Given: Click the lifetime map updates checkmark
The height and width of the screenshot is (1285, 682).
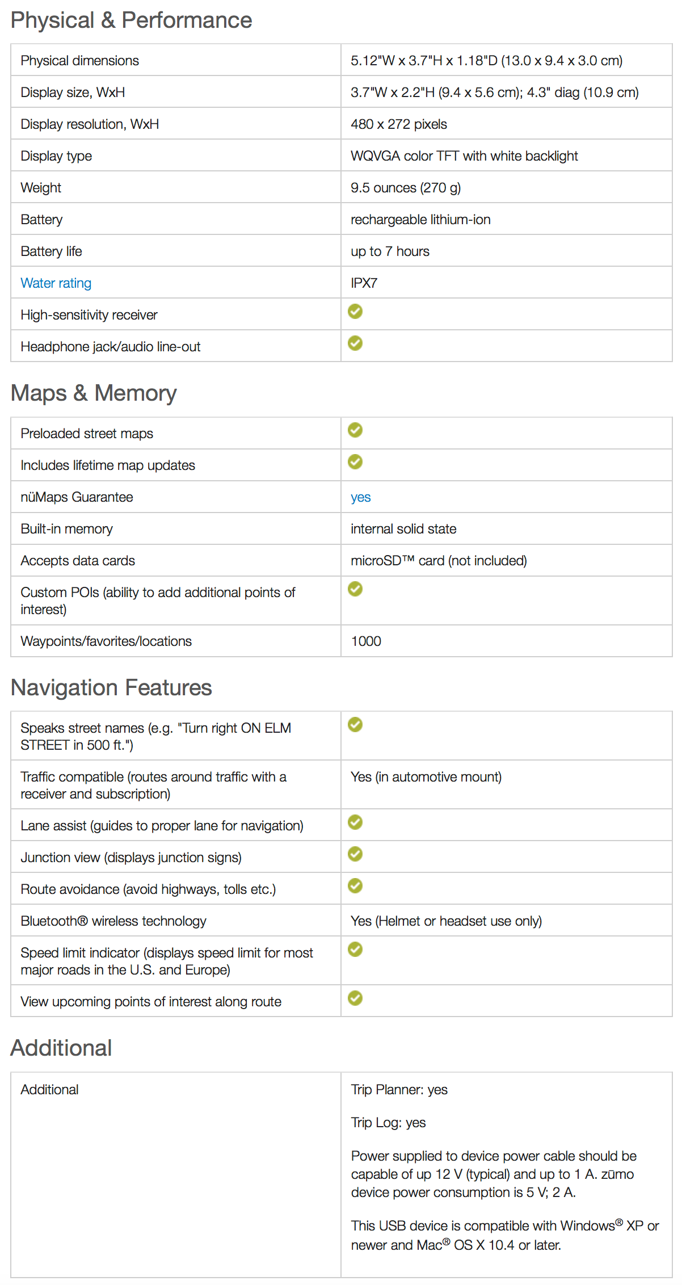Looking at the screenshot, I should pyautogui.click(x=355, y=462).
